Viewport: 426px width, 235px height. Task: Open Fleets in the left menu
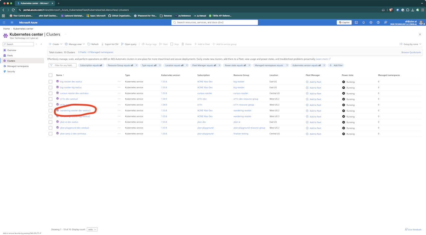pyautogui.click(x=10, y=55)
